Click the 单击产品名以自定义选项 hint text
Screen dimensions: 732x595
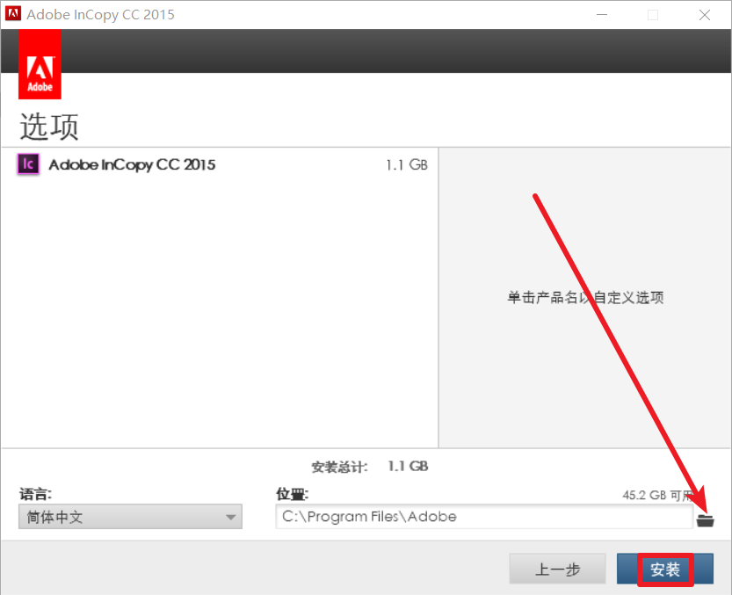pos(585,297)
